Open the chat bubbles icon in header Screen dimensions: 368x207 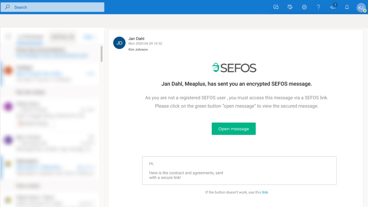coord(276,7)
